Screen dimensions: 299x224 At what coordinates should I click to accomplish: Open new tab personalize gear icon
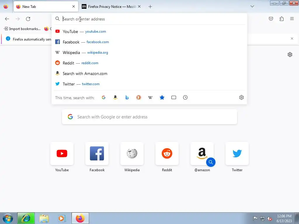[x=290, y=55]
